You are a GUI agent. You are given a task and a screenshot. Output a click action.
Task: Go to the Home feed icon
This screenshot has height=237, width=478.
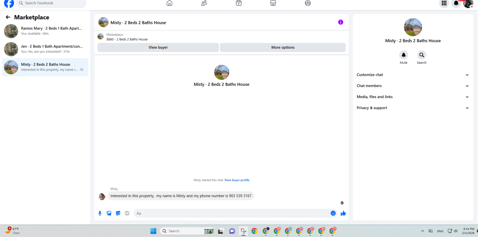click(169, 3)
